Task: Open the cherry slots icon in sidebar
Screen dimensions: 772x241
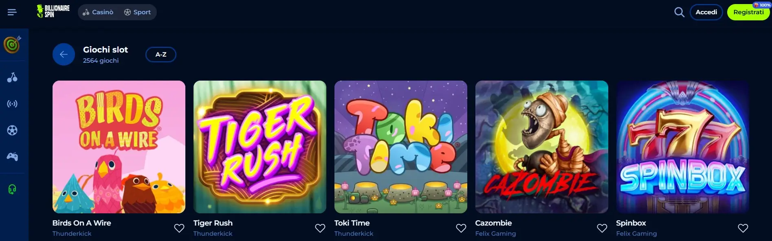Action: click(x=12, y=77)
